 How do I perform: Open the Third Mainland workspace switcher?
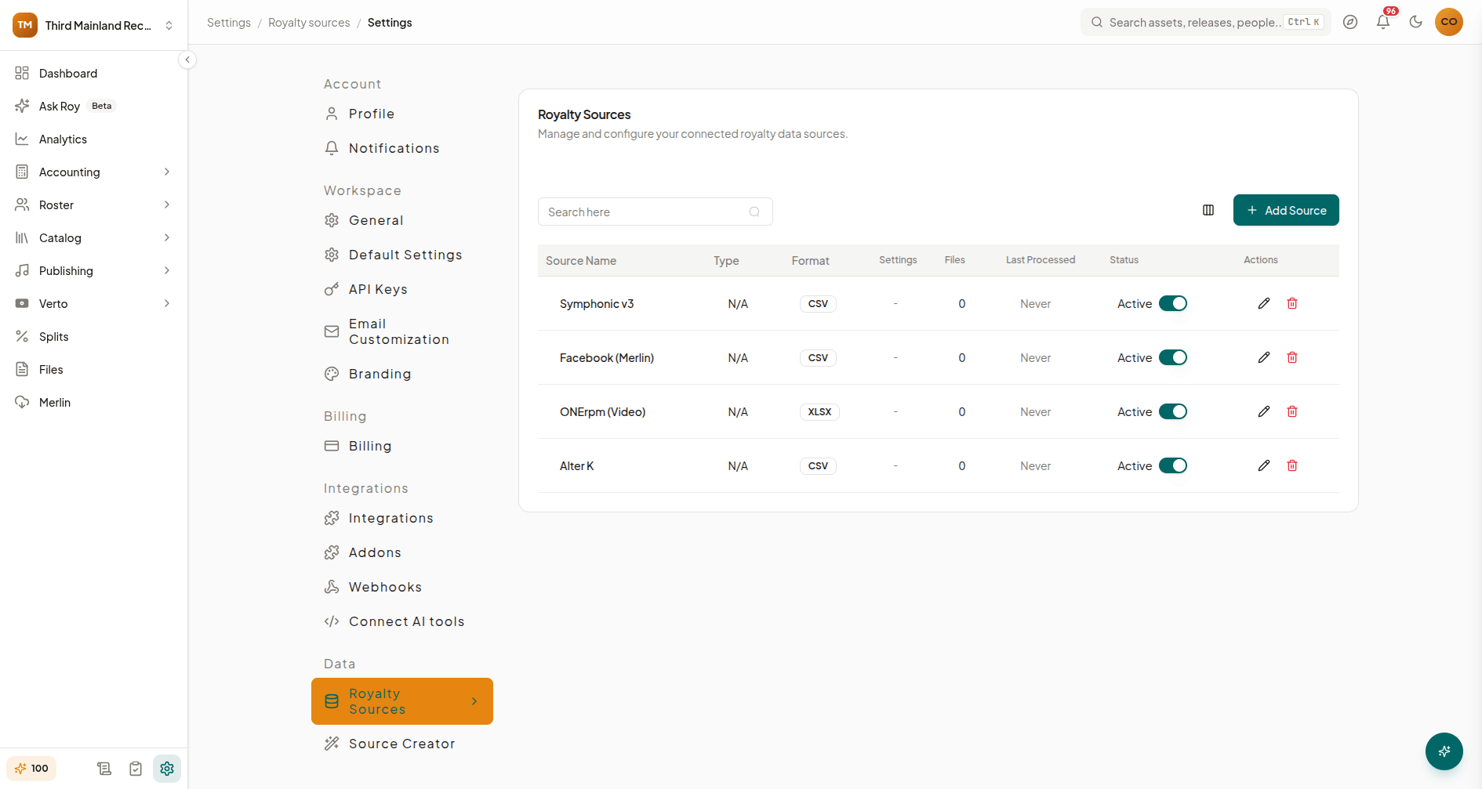tap(94, 25)
